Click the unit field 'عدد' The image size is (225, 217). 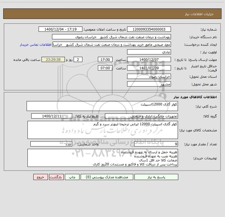click(x=51, y=144)
